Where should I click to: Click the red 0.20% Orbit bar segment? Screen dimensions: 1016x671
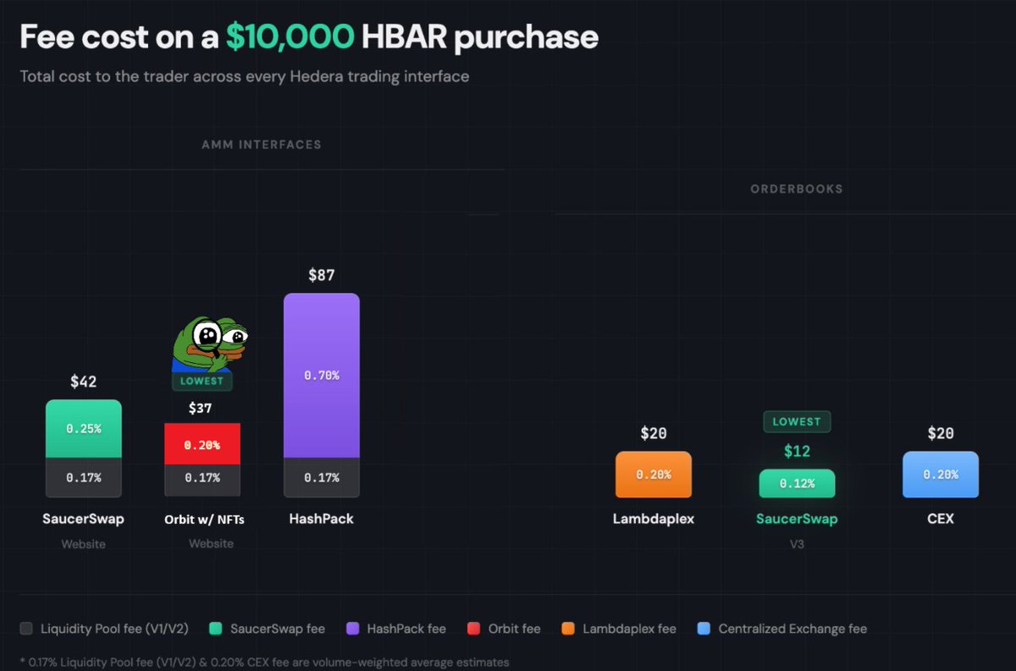202,444
